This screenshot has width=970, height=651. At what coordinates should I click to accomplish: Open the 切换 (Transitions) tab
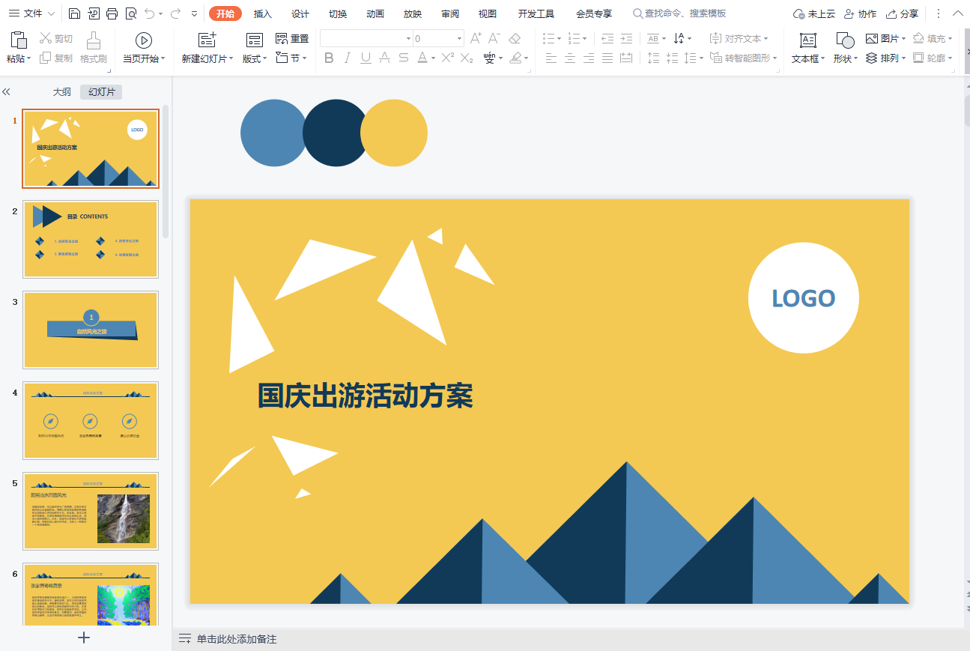(x=338, y=13)
